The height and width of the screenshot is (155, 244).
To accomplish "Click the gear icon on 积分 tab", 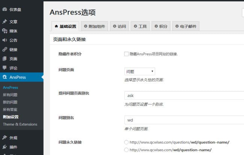I will click(x=156, y=26).
